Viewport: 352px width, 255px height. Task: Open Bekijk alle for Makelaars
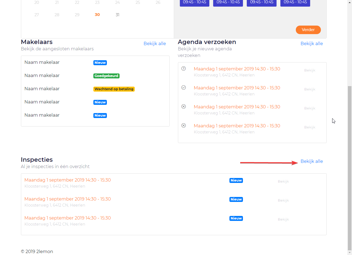coord(155,44)
